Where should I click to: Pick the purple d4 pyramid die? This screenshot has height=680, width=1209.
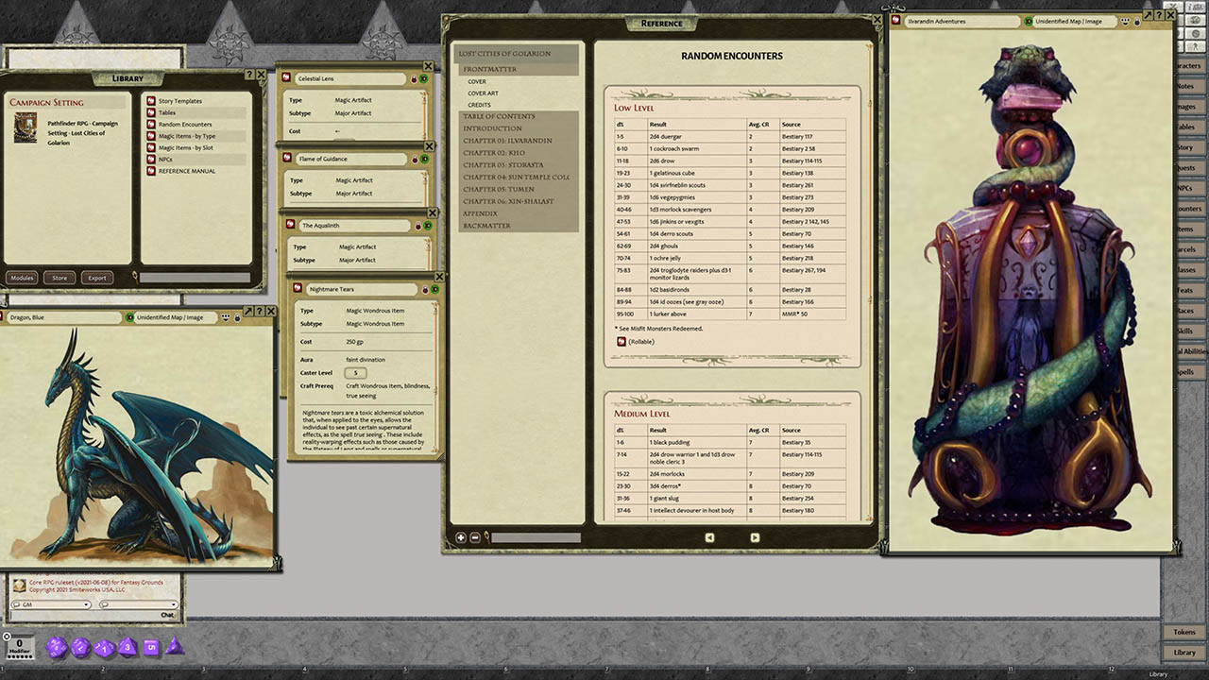click(x=174, y=647)
